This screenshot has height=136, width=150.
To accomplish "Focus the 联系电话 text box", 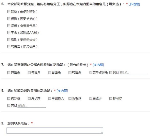I will click(55, 130).
